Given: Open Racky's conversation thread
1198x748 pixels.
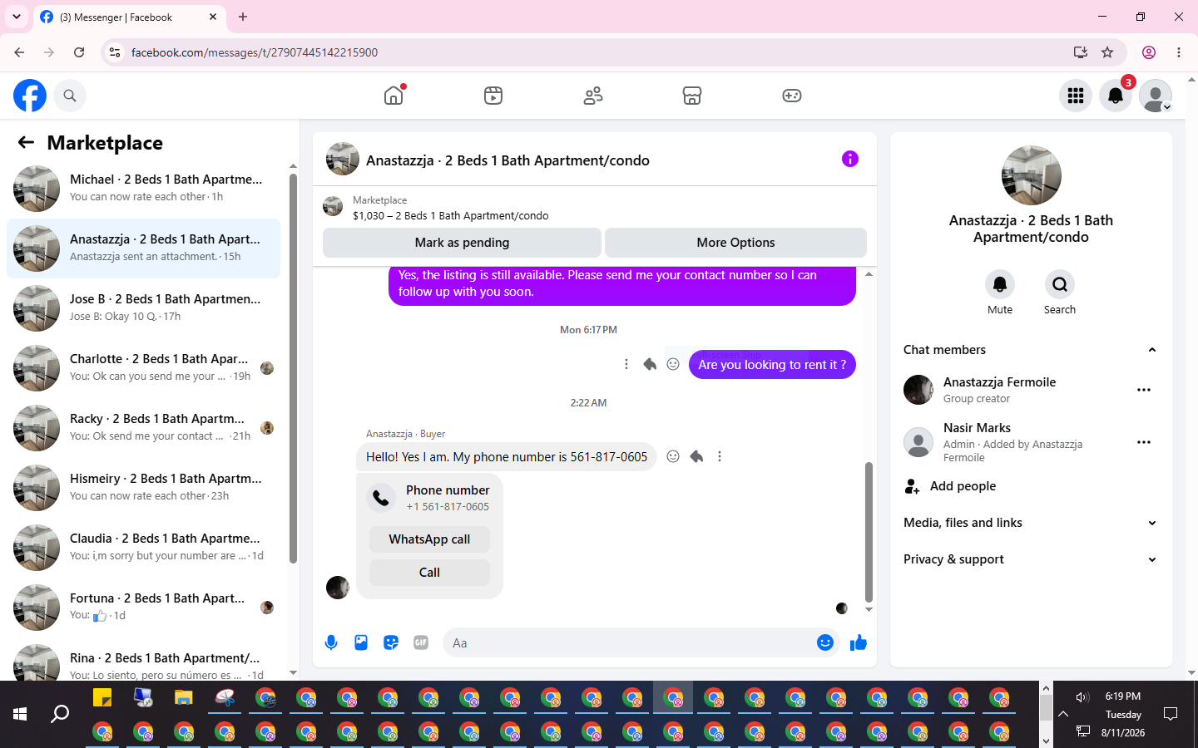Looking at the screenshot, I should click(x=143, y=428).
